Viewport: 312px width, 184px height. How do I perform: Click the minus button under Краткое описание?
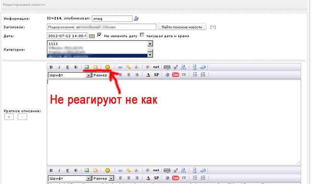[x=22, y=117]
